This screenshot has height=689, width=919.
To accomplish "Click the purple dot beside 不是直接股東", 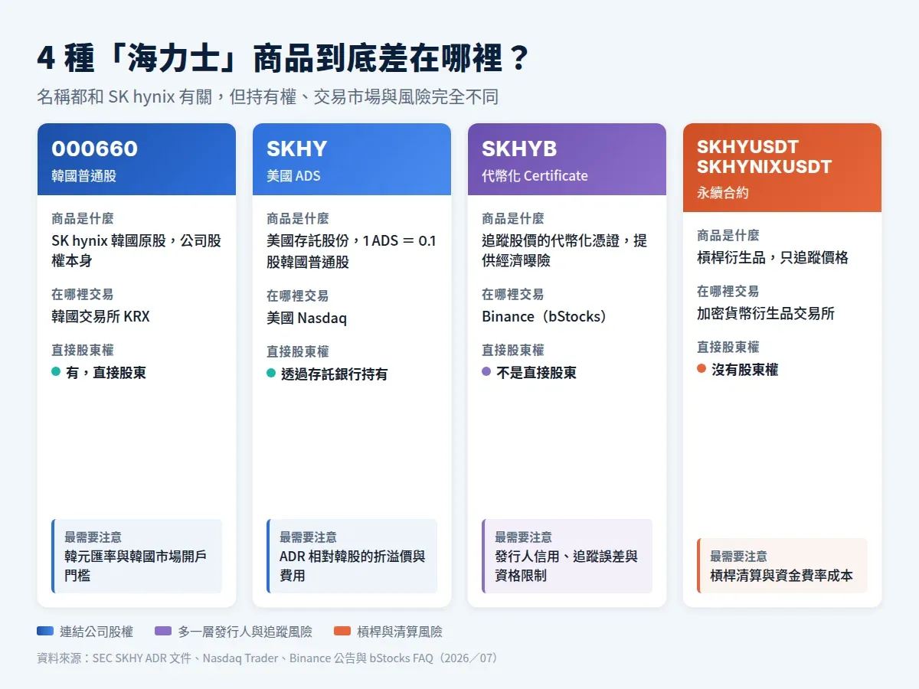I will coord(486,372).
